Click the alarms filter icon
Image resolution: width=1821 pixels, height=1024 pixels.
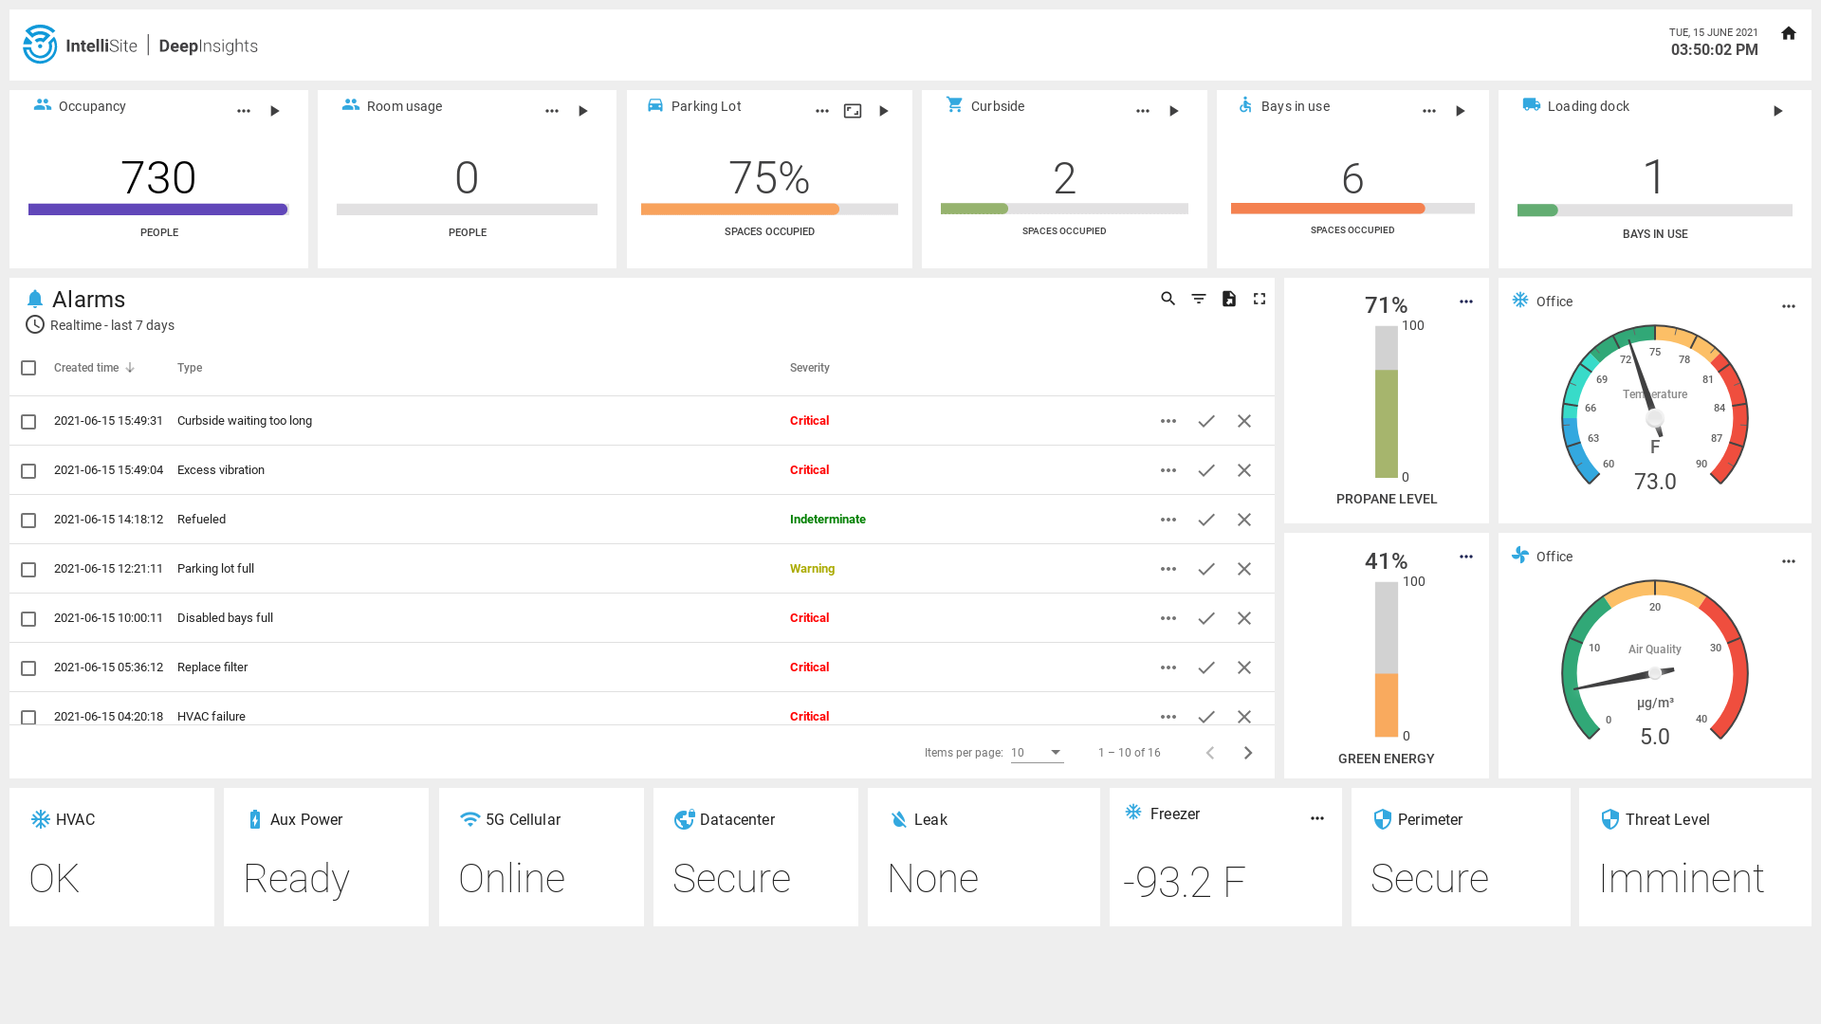tap(1198, 299)
